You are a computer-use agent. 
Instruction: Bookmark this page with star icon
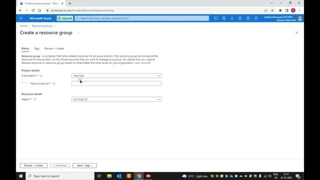272,10
